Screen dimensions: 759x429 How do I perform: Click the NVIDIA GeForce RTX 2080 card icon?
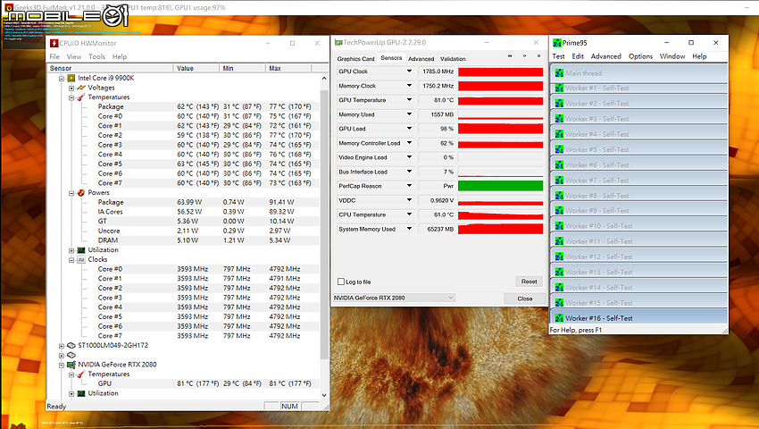[x=71, y=365]
